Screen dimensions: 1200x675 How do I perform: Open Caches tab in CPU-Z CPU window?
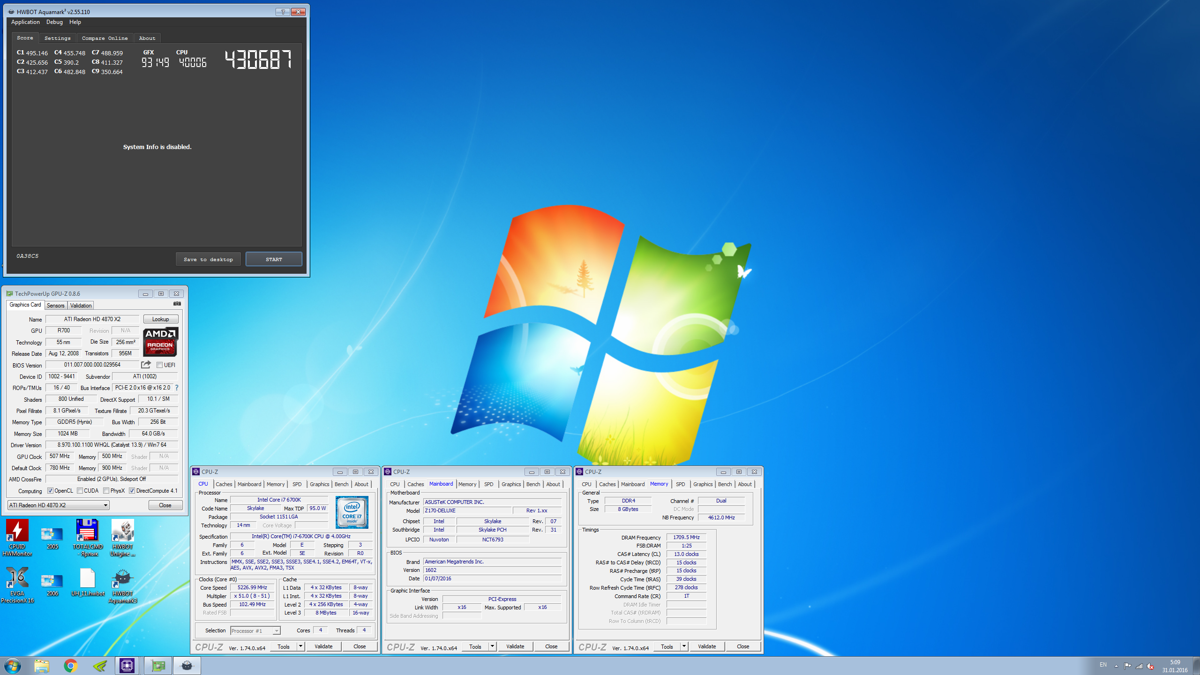pos(224,484)
